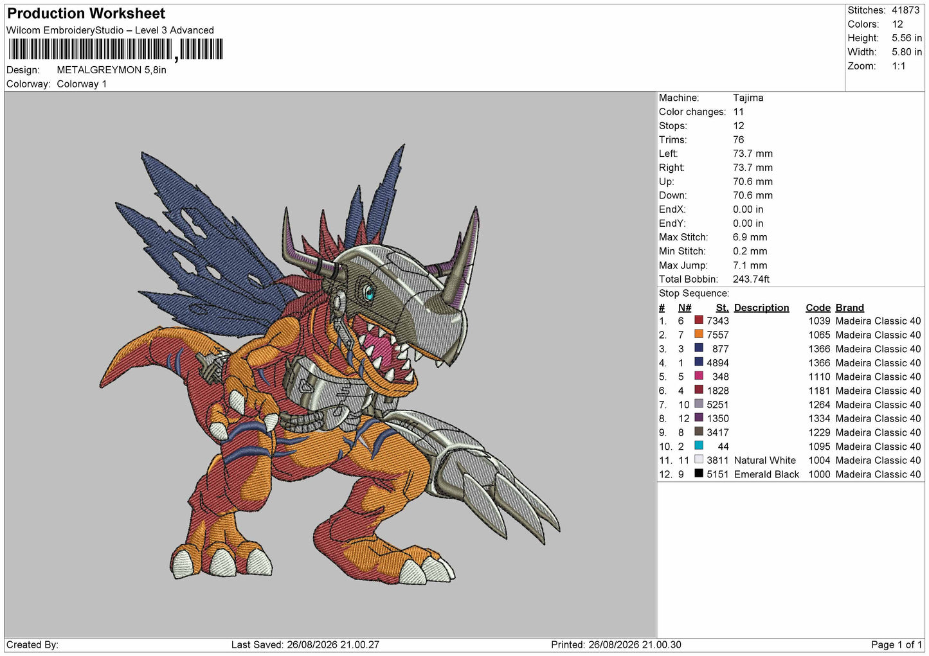Click the Left value '73.7 mm'

pos(753,154)
